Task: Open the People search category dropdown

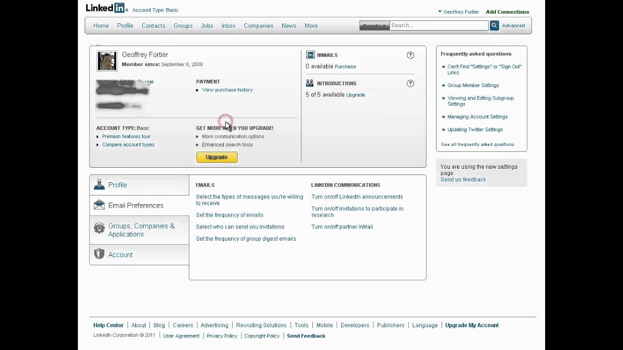Action: click(374, 25)
